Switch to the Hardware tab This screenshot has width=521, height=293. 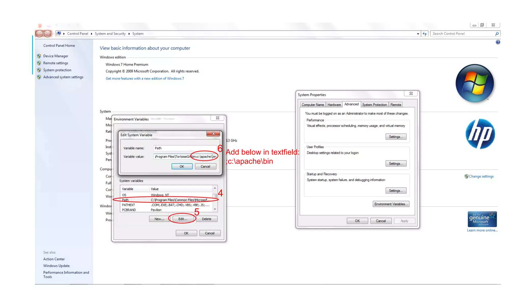point(334,105)
